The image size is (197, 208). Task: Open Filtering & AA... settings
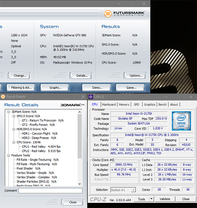pos(21,88)
